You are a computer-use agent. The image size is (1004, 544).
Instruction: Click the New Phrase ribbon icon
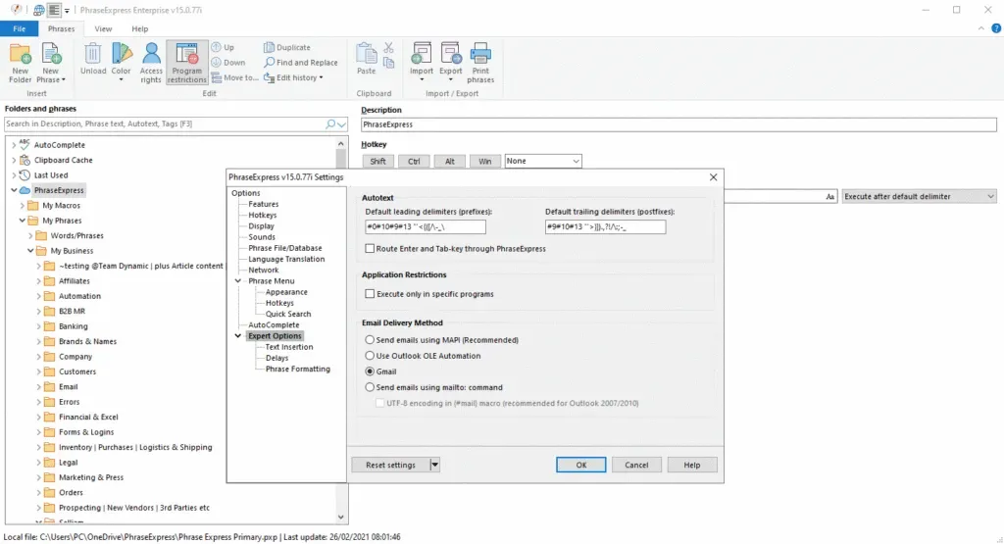51,62
